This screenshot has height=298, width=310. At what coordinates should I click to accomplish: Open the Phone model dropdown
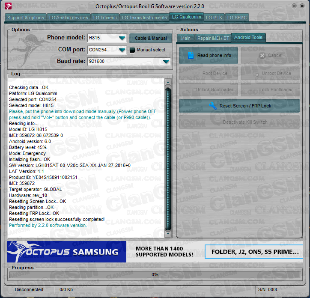pos(122,38)
